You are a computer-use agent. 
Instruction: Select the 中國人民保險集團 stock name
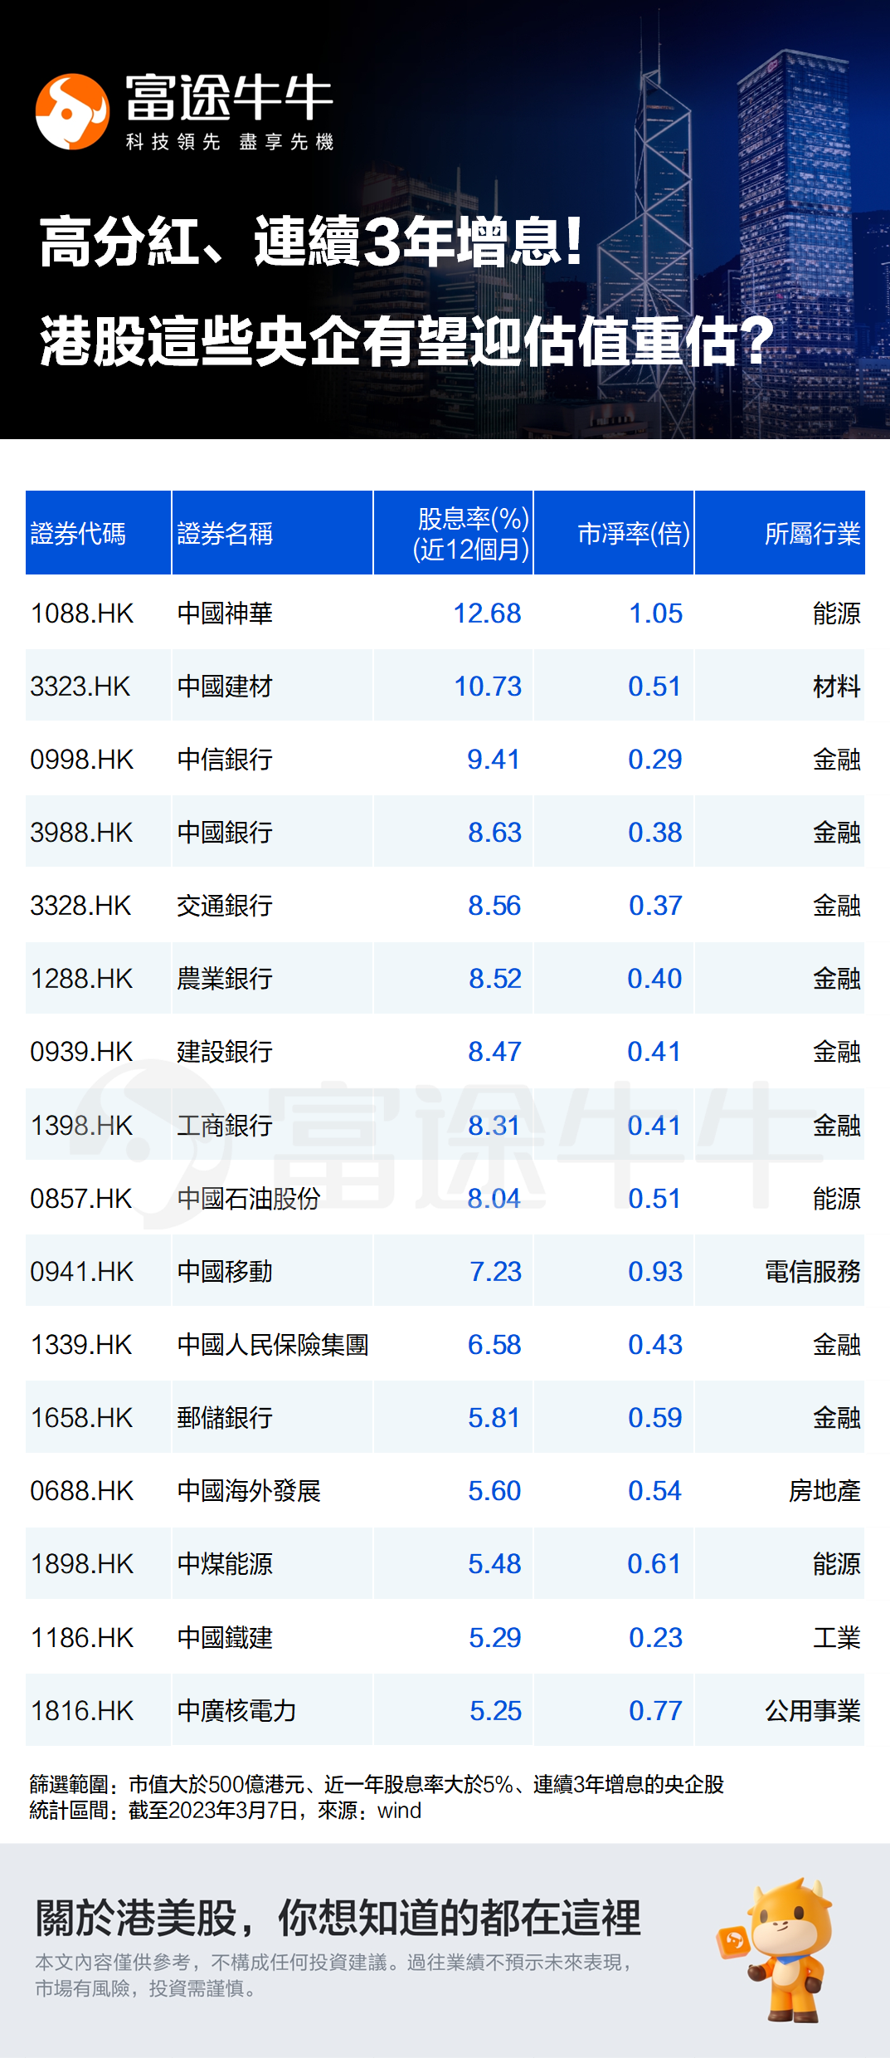(272, 1345)
